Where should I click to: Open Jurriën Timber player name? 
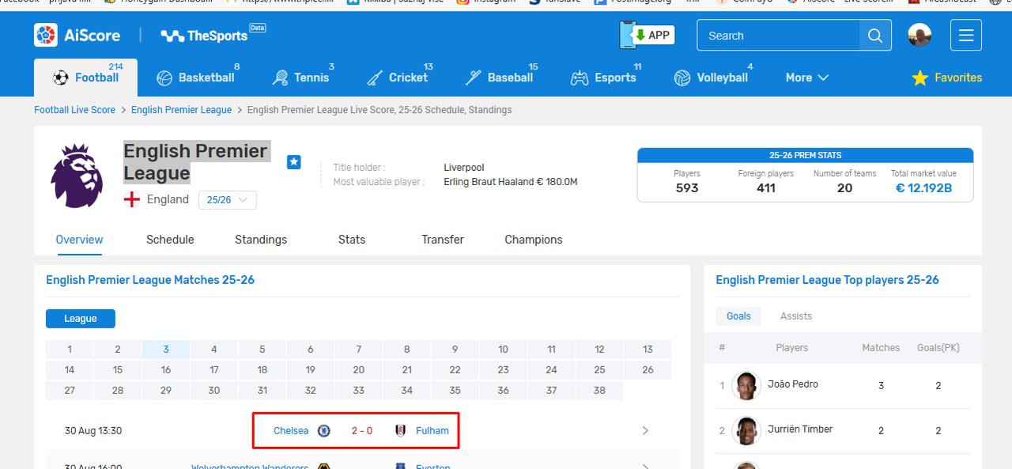coord(800,429)
